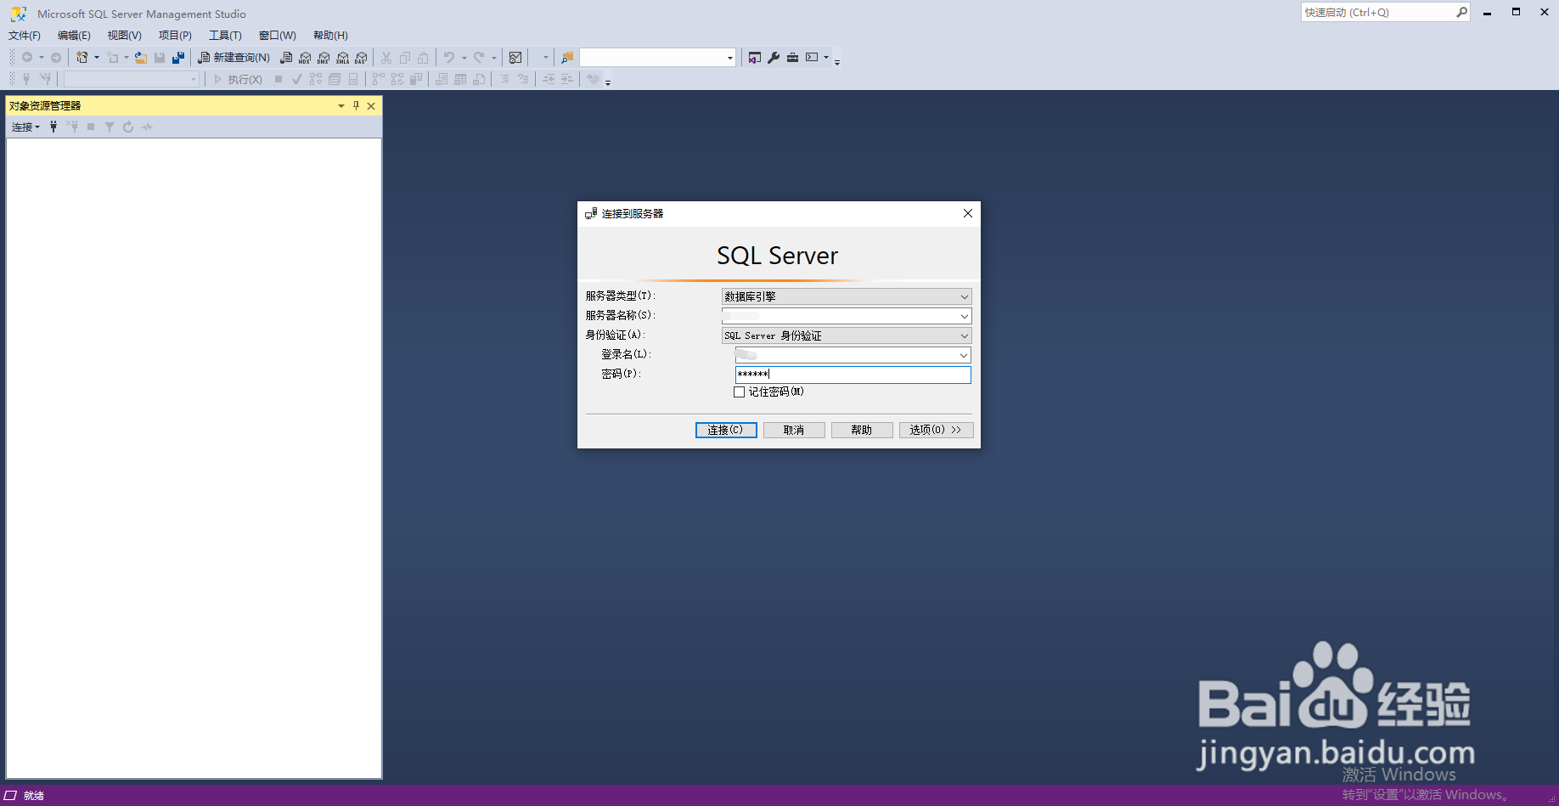This screenshot has width=1559, height=806.
Task: Open the 工具(T) menu
Action: [x=225, y=36]
